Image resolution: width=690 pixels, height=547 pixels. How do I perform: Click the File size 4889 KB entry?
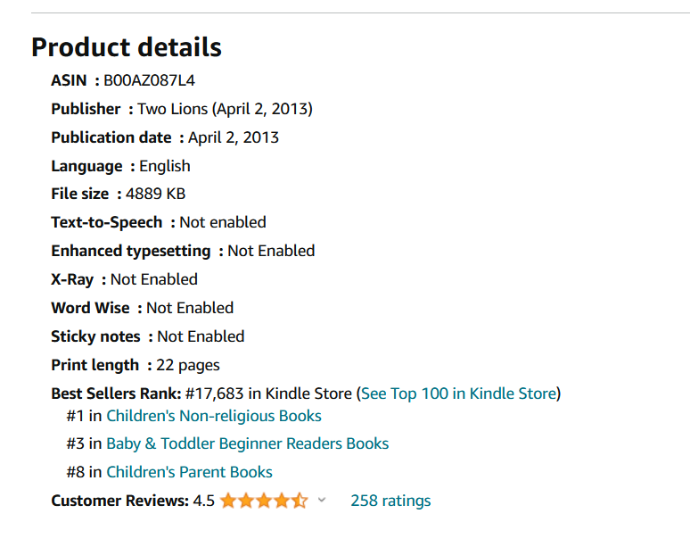[119, 194]
